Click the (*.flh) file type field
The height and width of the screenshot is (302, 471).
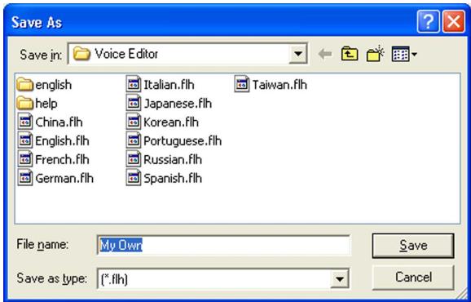223,278
